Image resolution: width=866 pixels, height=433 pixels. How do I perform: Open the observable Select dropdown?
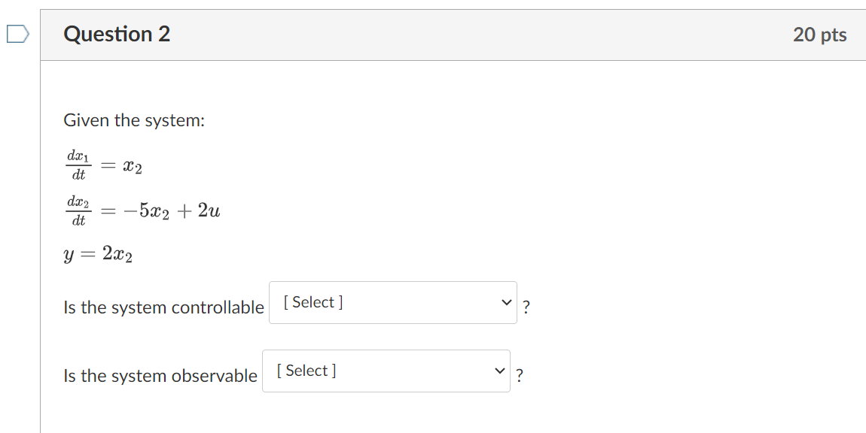coord(386,371)
